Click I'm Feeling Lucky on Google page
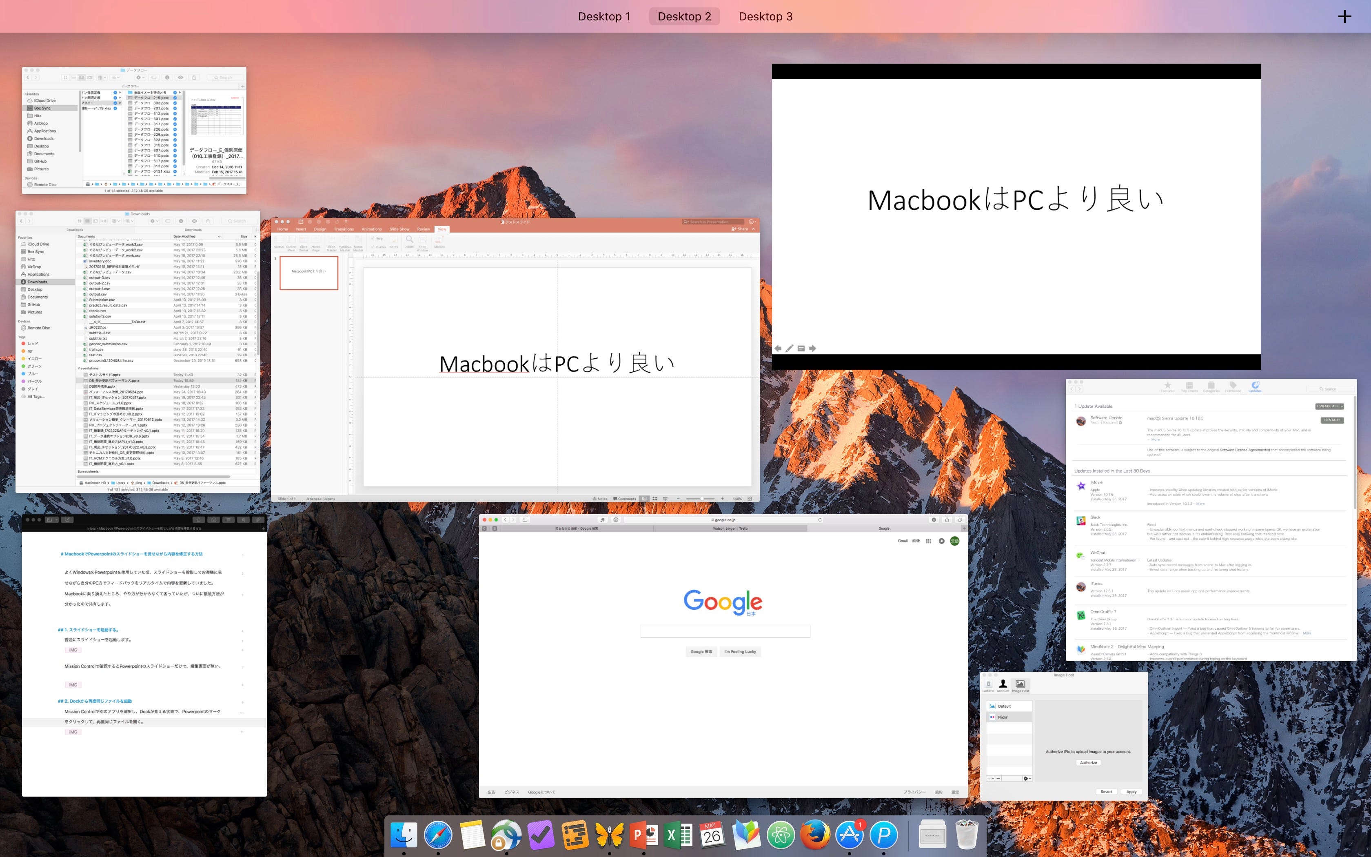This screenshot has height=857, width=1371. [x=740, y=652]
